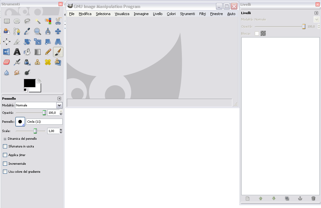Enable the Applica jitter checkbox
321x208 pixels.
(5, 155)
